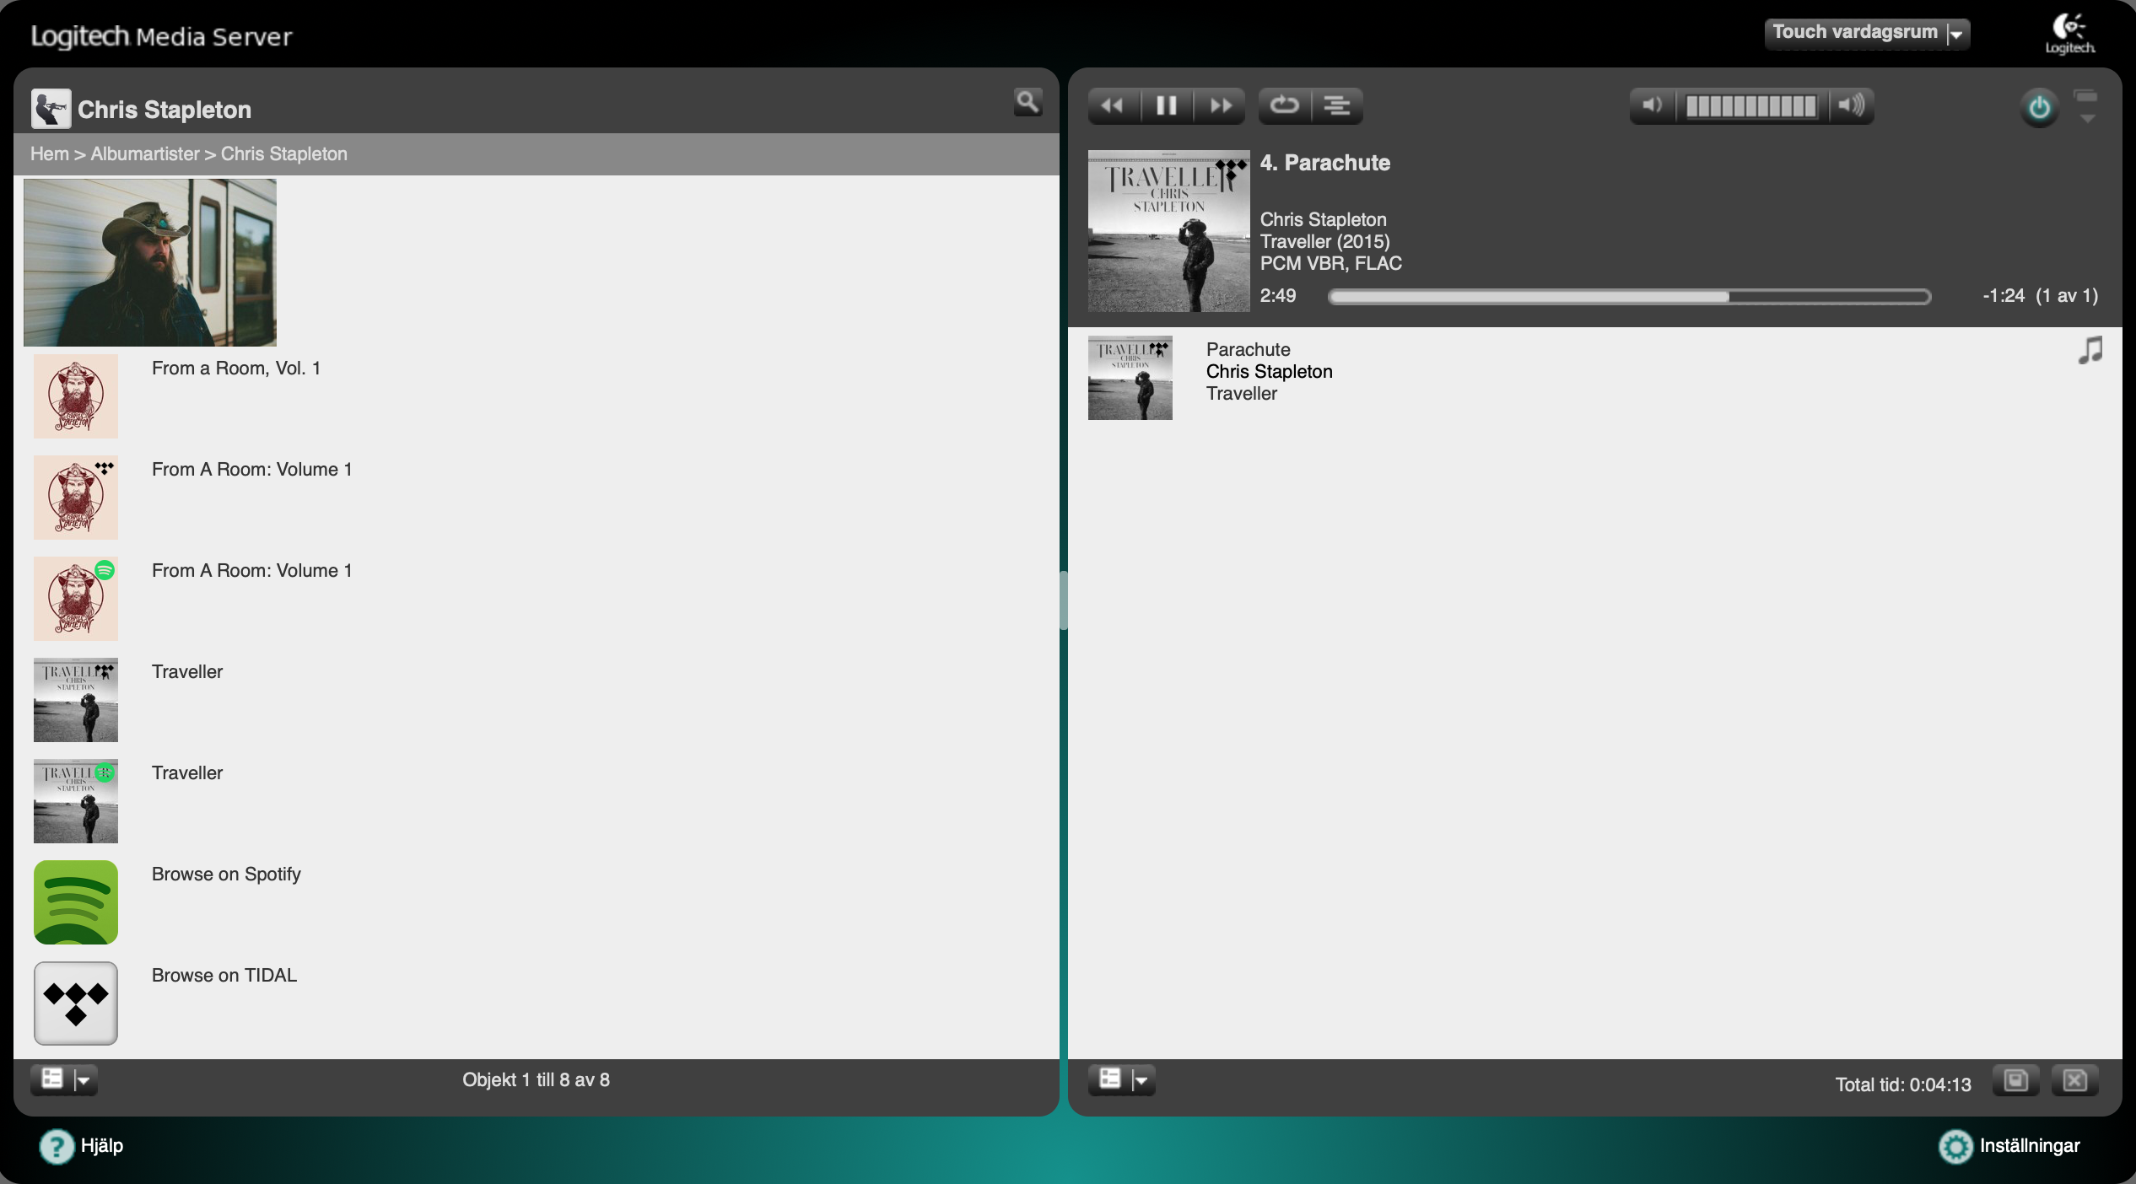Screen dimensions: 2136x1184
Task: Toggle the player power button
Action: 2040,108
